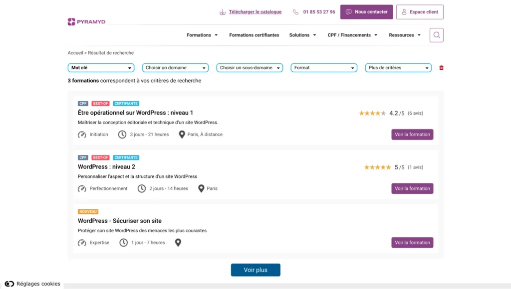
Task: Open the Mot clé dropdown
Action: pos(101,68)
